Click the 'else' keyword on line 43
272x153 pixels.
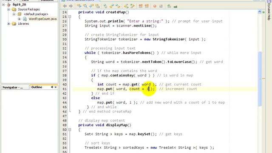95,98
